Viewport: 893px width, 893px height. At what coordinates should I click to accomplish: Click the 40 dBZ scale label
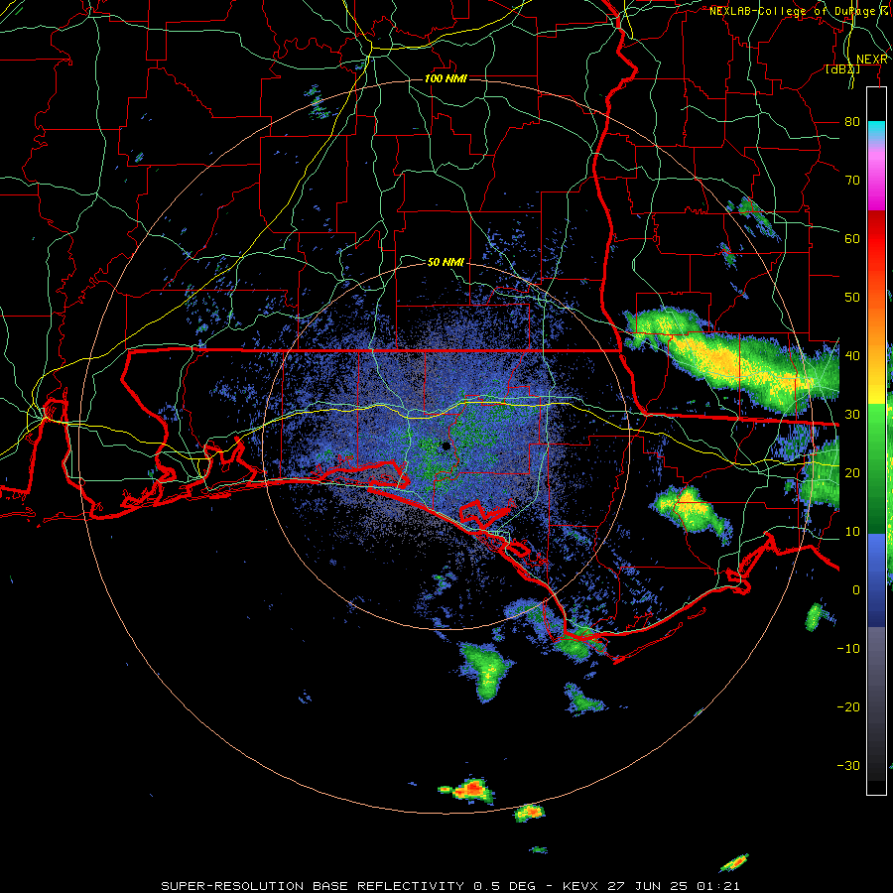point(852,356)
